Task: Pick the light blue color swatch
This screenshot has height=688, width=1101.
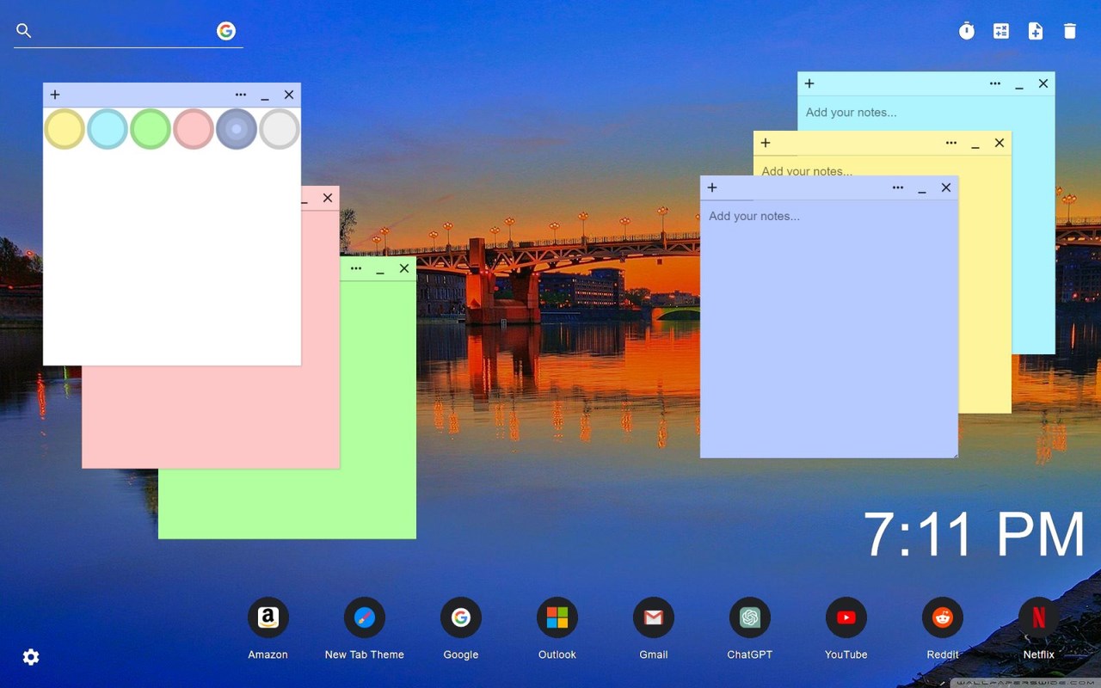Action: pyautogui.click(x=108, y=129)
